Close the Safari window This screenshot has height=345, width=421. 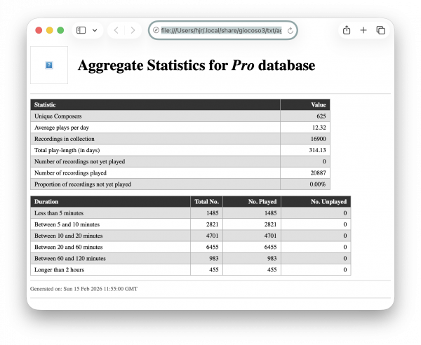point(39,30)
